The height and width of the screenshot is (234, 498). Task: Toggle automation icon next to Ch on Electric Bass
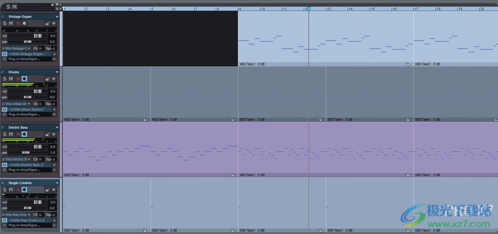40,159
